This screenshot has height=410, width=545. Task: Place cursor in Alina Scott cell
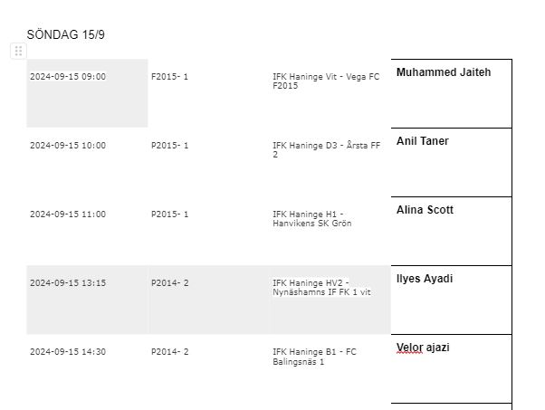[425, 210]
